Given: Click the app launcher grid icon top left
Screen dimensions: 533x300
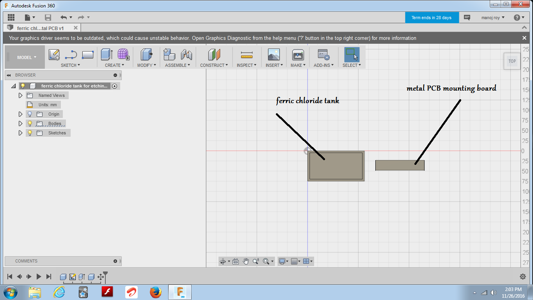Looking at the screenshot, I should (11, 17).
